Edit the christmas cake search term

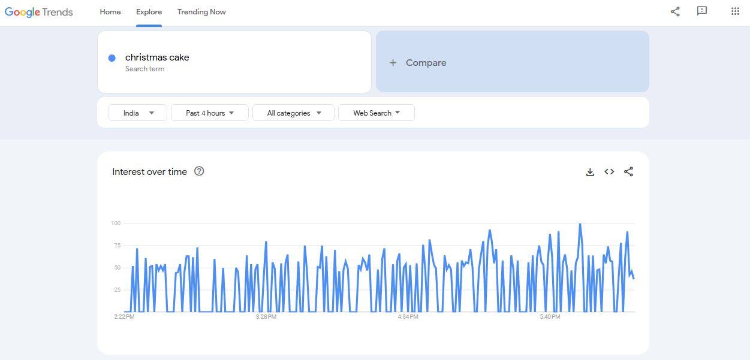(157, 58)
